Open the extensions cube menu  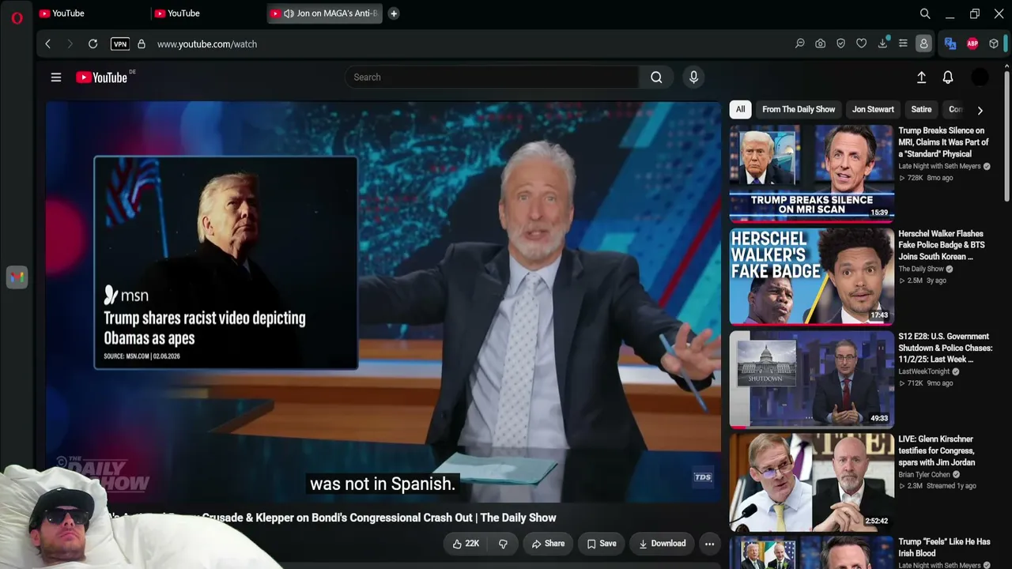994,44
